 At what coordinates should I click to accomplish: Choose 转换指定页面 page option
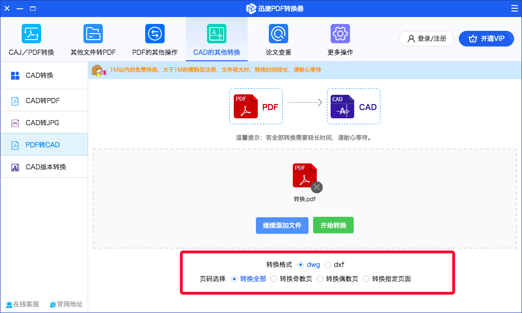366,279
